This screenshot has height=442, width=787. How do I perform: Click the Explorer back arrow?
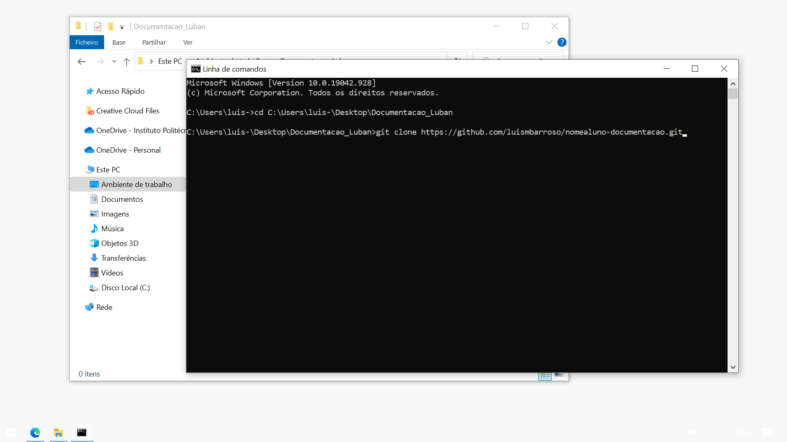[x=81, y=61]
